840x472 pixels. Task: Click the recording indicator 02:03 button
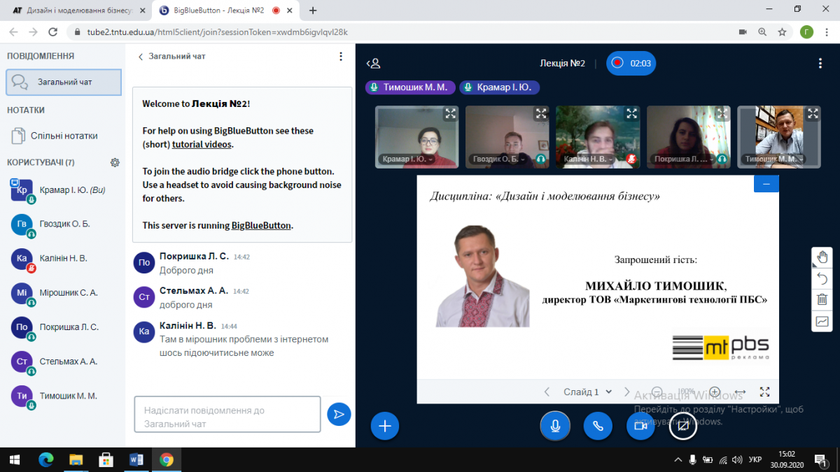(x=631, y=63)
